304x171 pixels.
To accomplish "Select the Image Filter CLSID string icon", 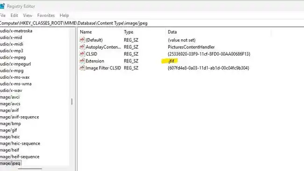I will coord(82,68).
